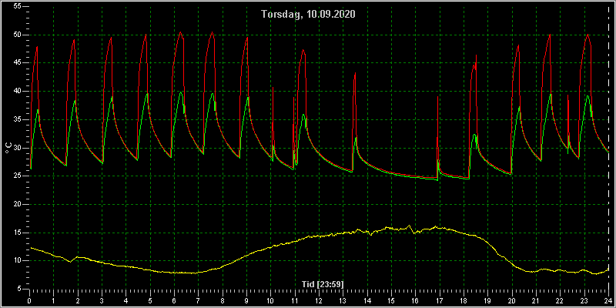Select hour 18 on the time axis
Viewport: 616px width, 308px height.
pyautogui.click(x=464, y=301)
